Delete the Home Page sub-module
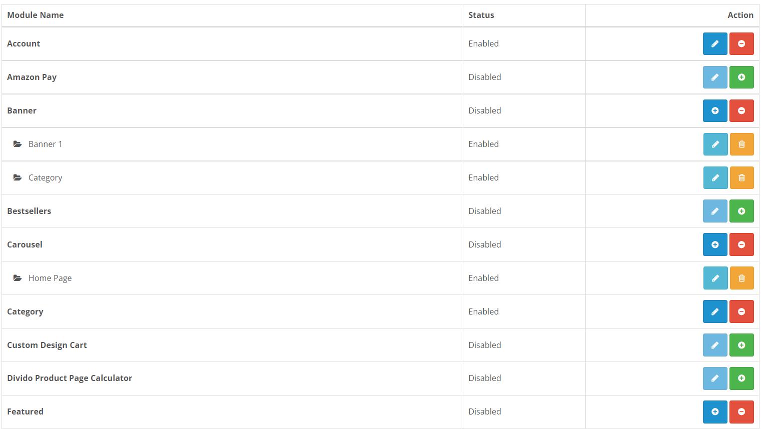Viewport: 768px width, 429px height. tap(742, 278)
